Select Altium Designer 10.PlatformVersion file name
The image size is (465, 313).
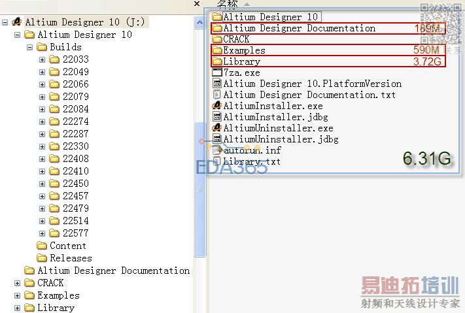(313, 84)
